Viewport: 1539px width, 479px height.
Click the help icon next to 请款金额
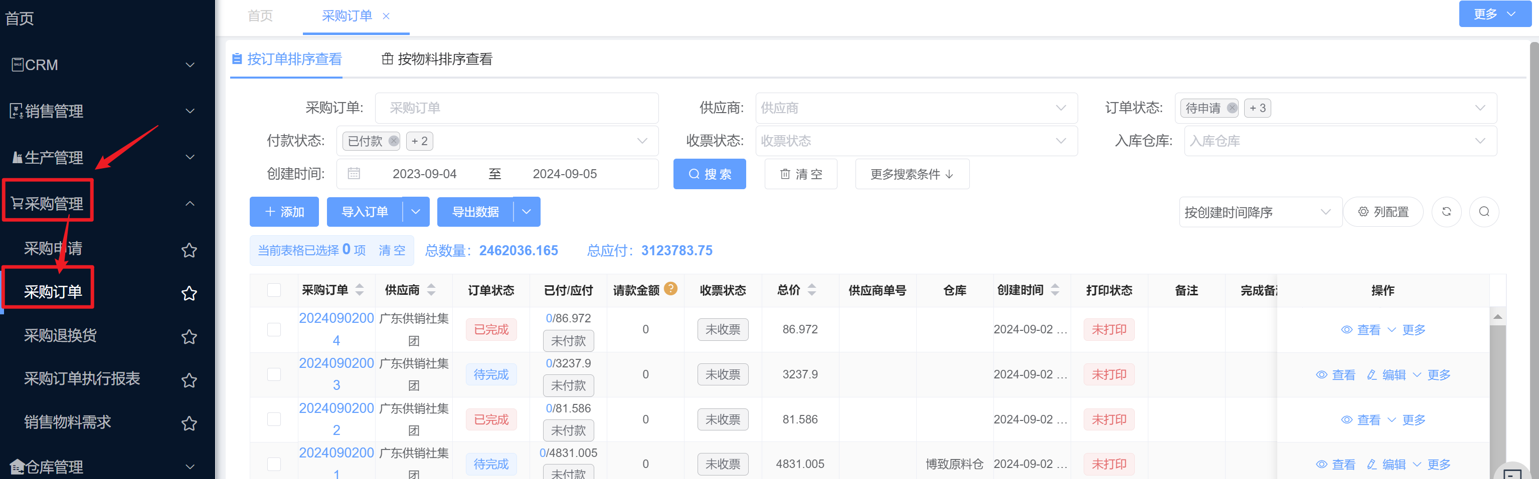670,289
